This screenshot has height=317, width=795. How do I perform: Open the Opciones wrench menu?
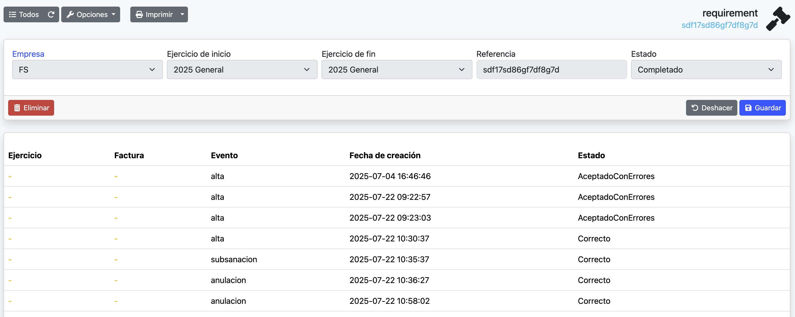pos(91,14)
